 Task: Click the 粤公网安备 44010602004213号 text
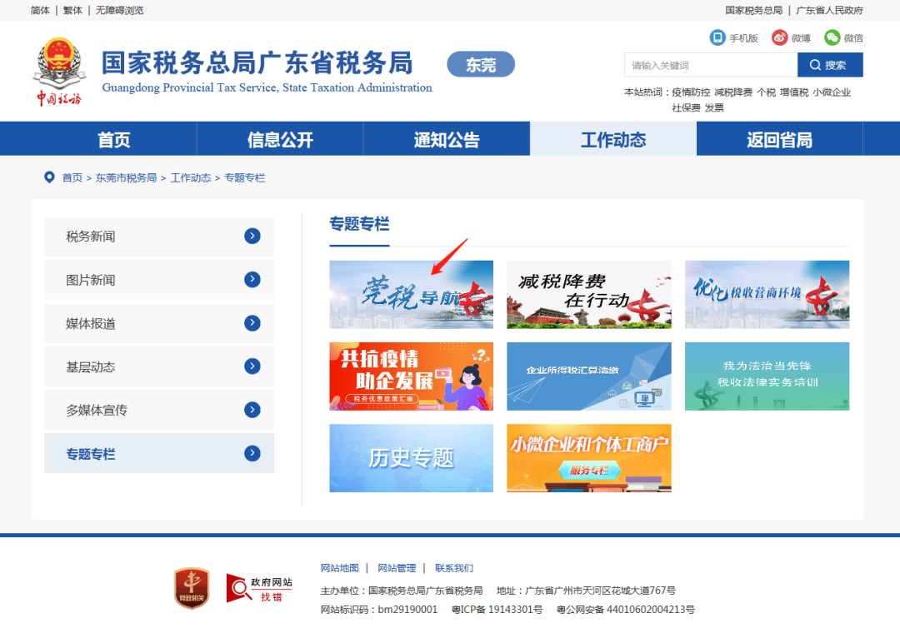point(626,609)
